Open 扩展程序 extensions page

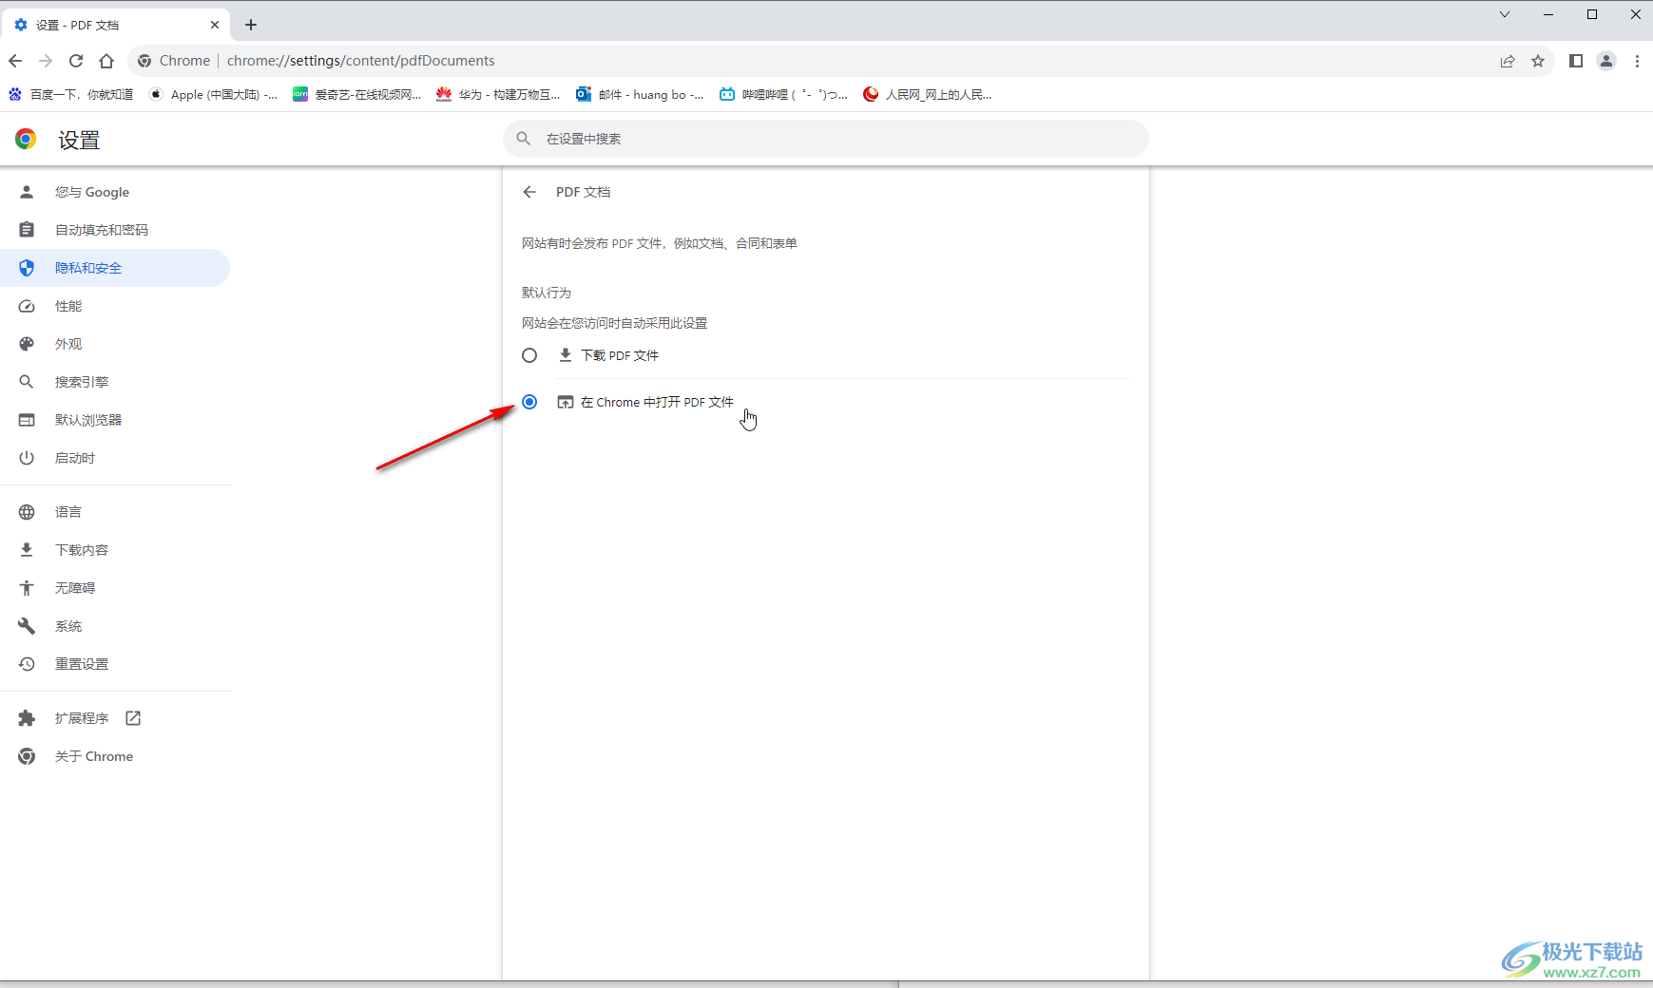point(115,718)
